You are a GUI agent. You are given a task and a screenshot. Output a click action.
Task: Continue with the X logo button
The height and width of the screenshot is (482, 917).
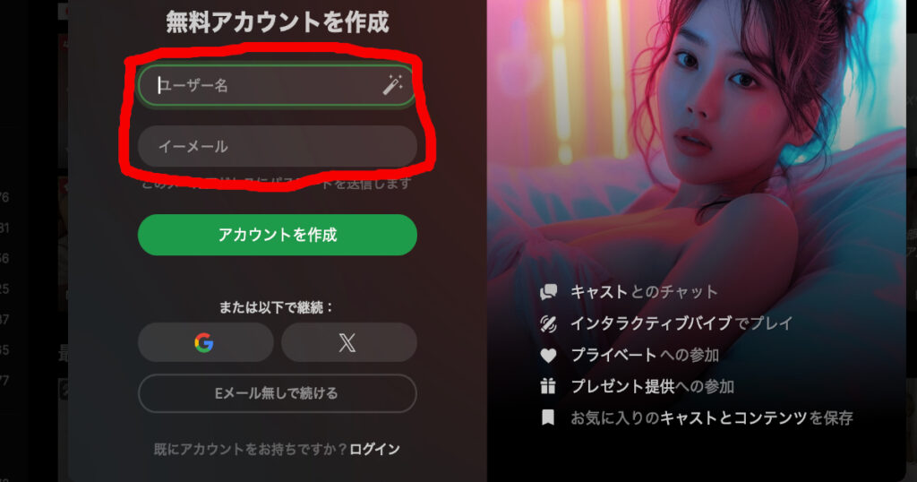tap(348, 342)
